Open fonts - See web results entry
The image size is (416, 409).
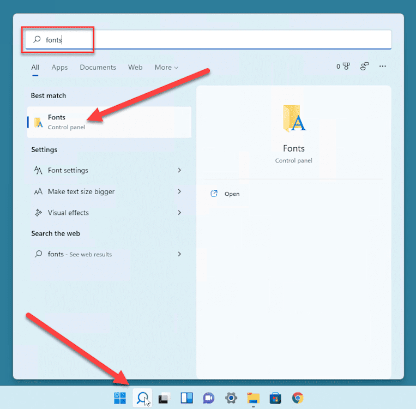click(x=109, y=254)
